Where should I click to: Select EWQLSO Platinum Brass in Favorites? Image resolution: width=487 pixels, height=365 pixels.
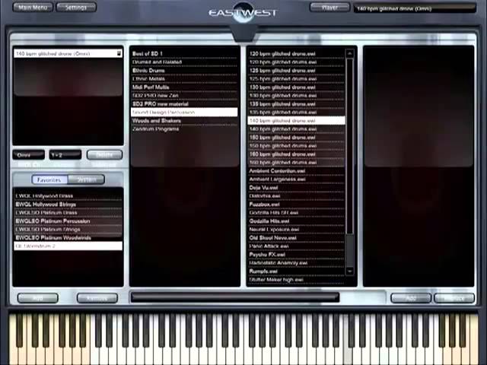pos(68,213)
